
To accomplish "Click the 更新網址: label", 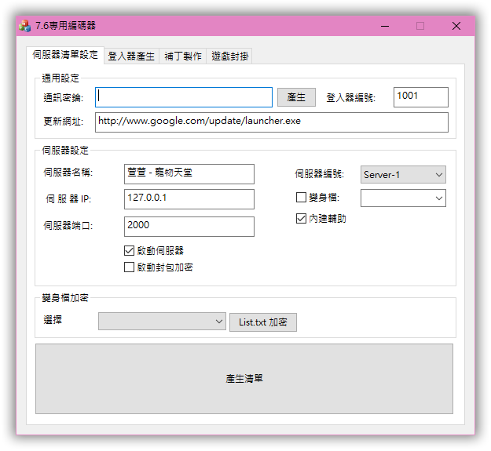I will tap(64, 122).
